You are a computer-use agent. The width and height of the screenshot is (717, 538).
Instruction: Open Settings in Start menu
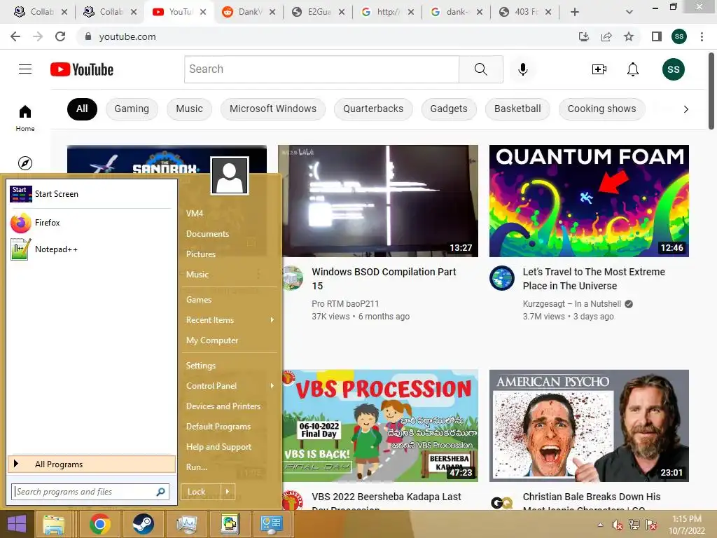pos(201,366)
